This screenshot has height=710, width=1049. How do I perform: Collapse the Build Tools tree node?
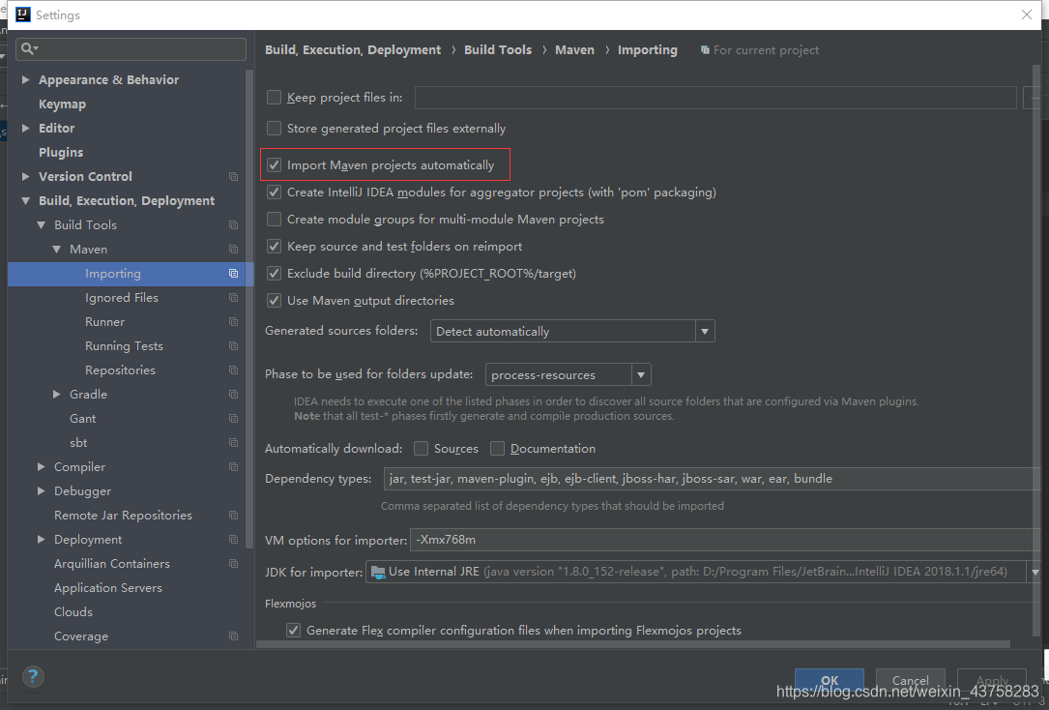click(x=41, y=224)
